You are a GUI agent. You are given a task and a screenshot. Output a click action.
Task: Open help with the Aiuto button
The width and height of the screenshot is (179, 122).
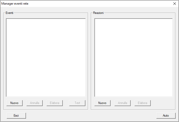click(166, 116)
